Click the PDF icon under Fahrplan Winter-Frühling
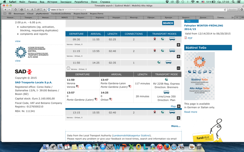This screenshot has width=244, height=152. point(185,38)
